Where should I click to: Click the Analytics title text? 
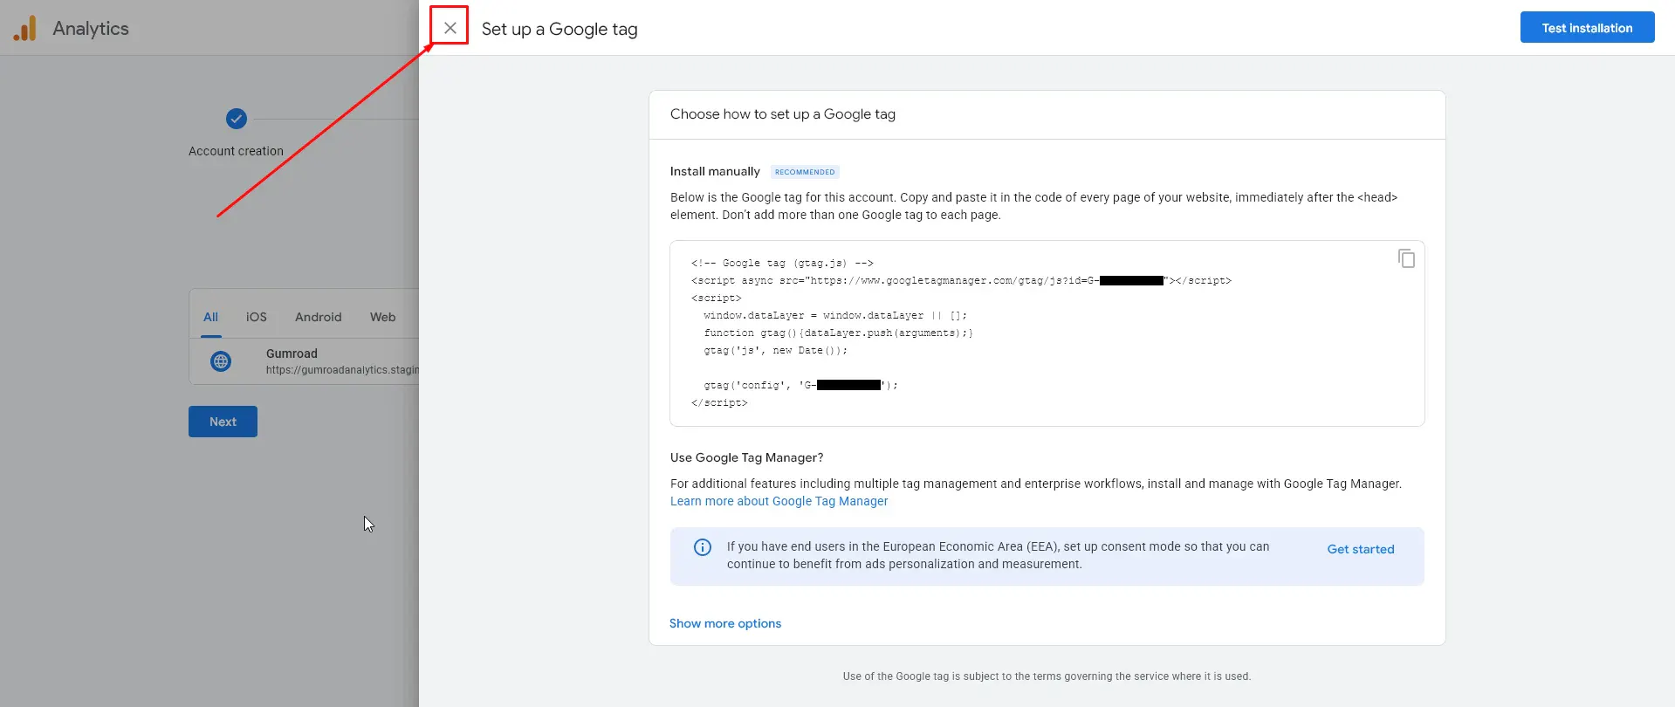[x=91, y=28]
